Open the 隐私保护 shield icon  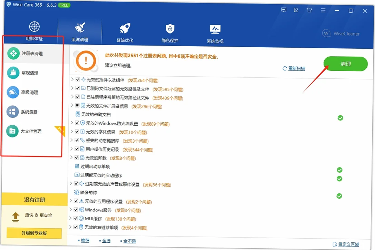170,29
